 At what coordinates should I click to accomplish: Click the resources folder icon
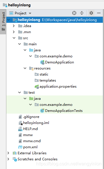[x=31, y=68]
